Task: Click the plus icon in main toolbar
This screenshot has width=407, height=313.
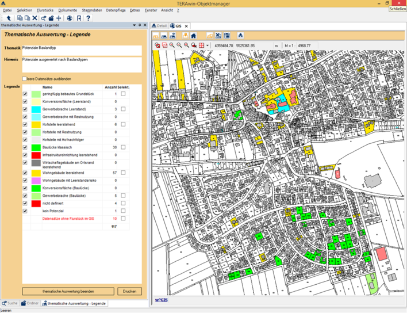Action: pos(59,18)
